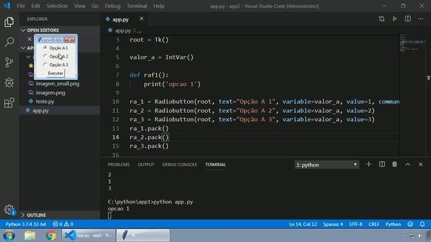Split the terminal panel
431x242 pixels.
click(382, 164)
